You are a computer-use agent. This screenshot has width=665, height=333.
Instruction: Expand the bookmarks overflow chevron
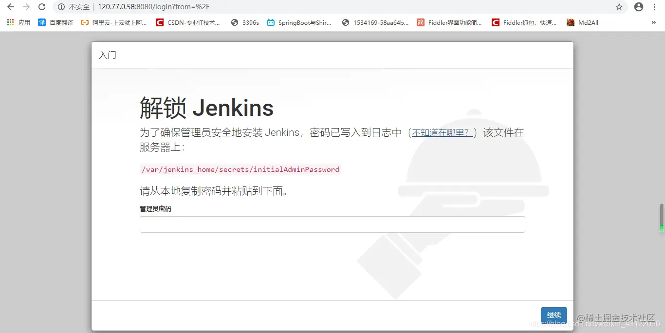pyautogui.click(x=654, y=22)
